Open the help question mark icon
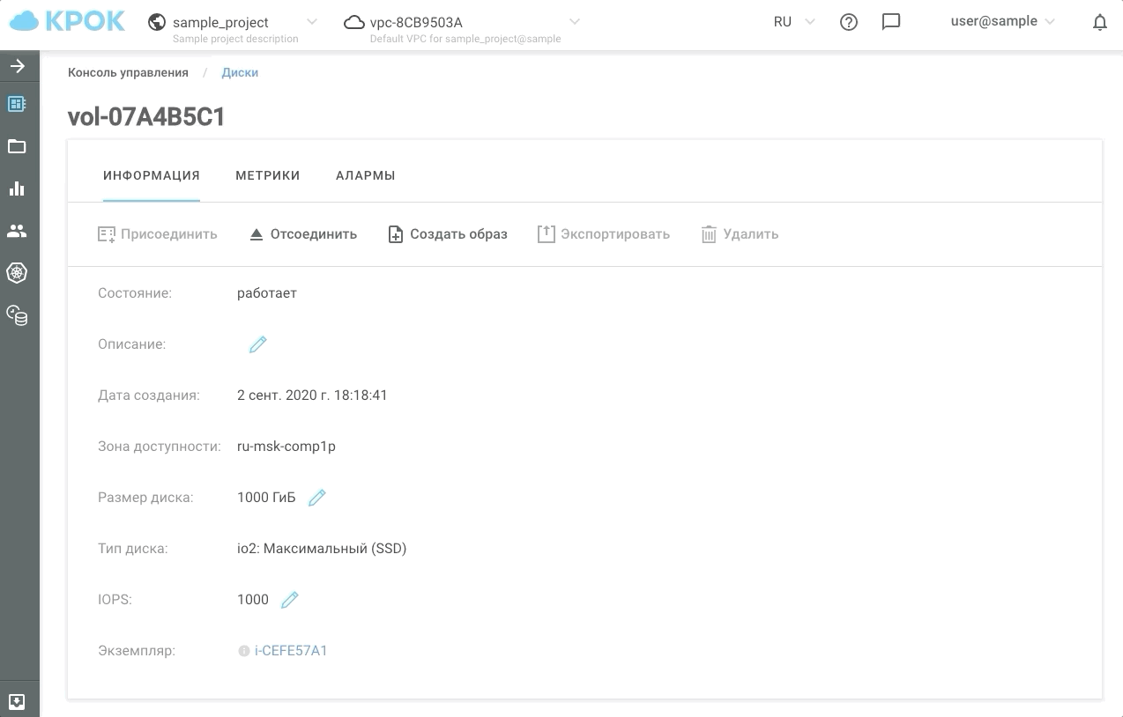Screen dimensions: 1123x717 [x=848, y=23]
